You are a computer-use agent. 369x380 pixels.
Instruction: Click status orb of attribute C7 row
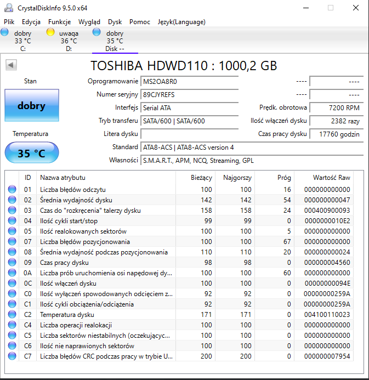[12, 356]
